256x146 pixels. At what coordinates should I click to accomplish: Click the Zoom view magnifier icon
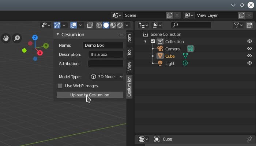pos(17,38)
